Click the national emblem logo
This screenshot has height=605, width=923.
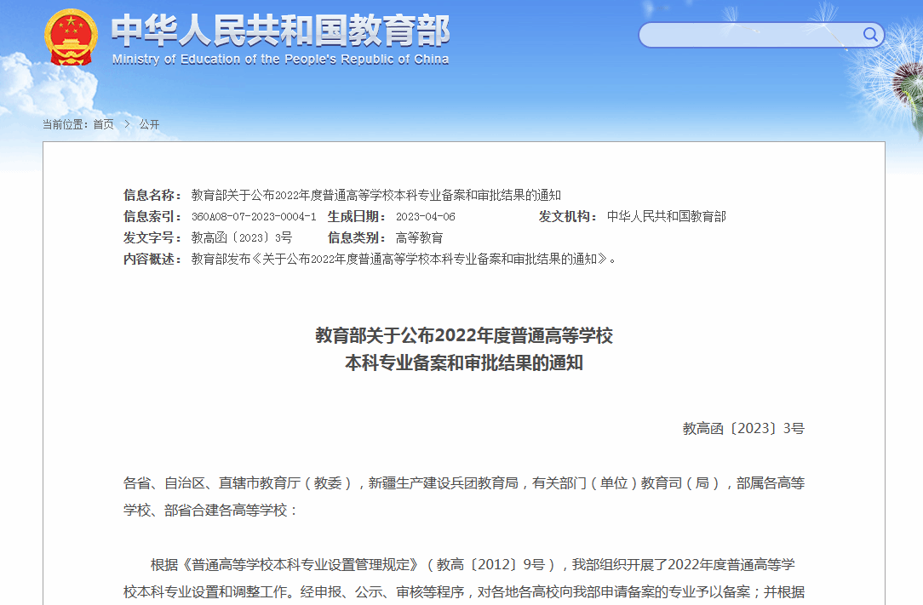[x=72, y=38]
